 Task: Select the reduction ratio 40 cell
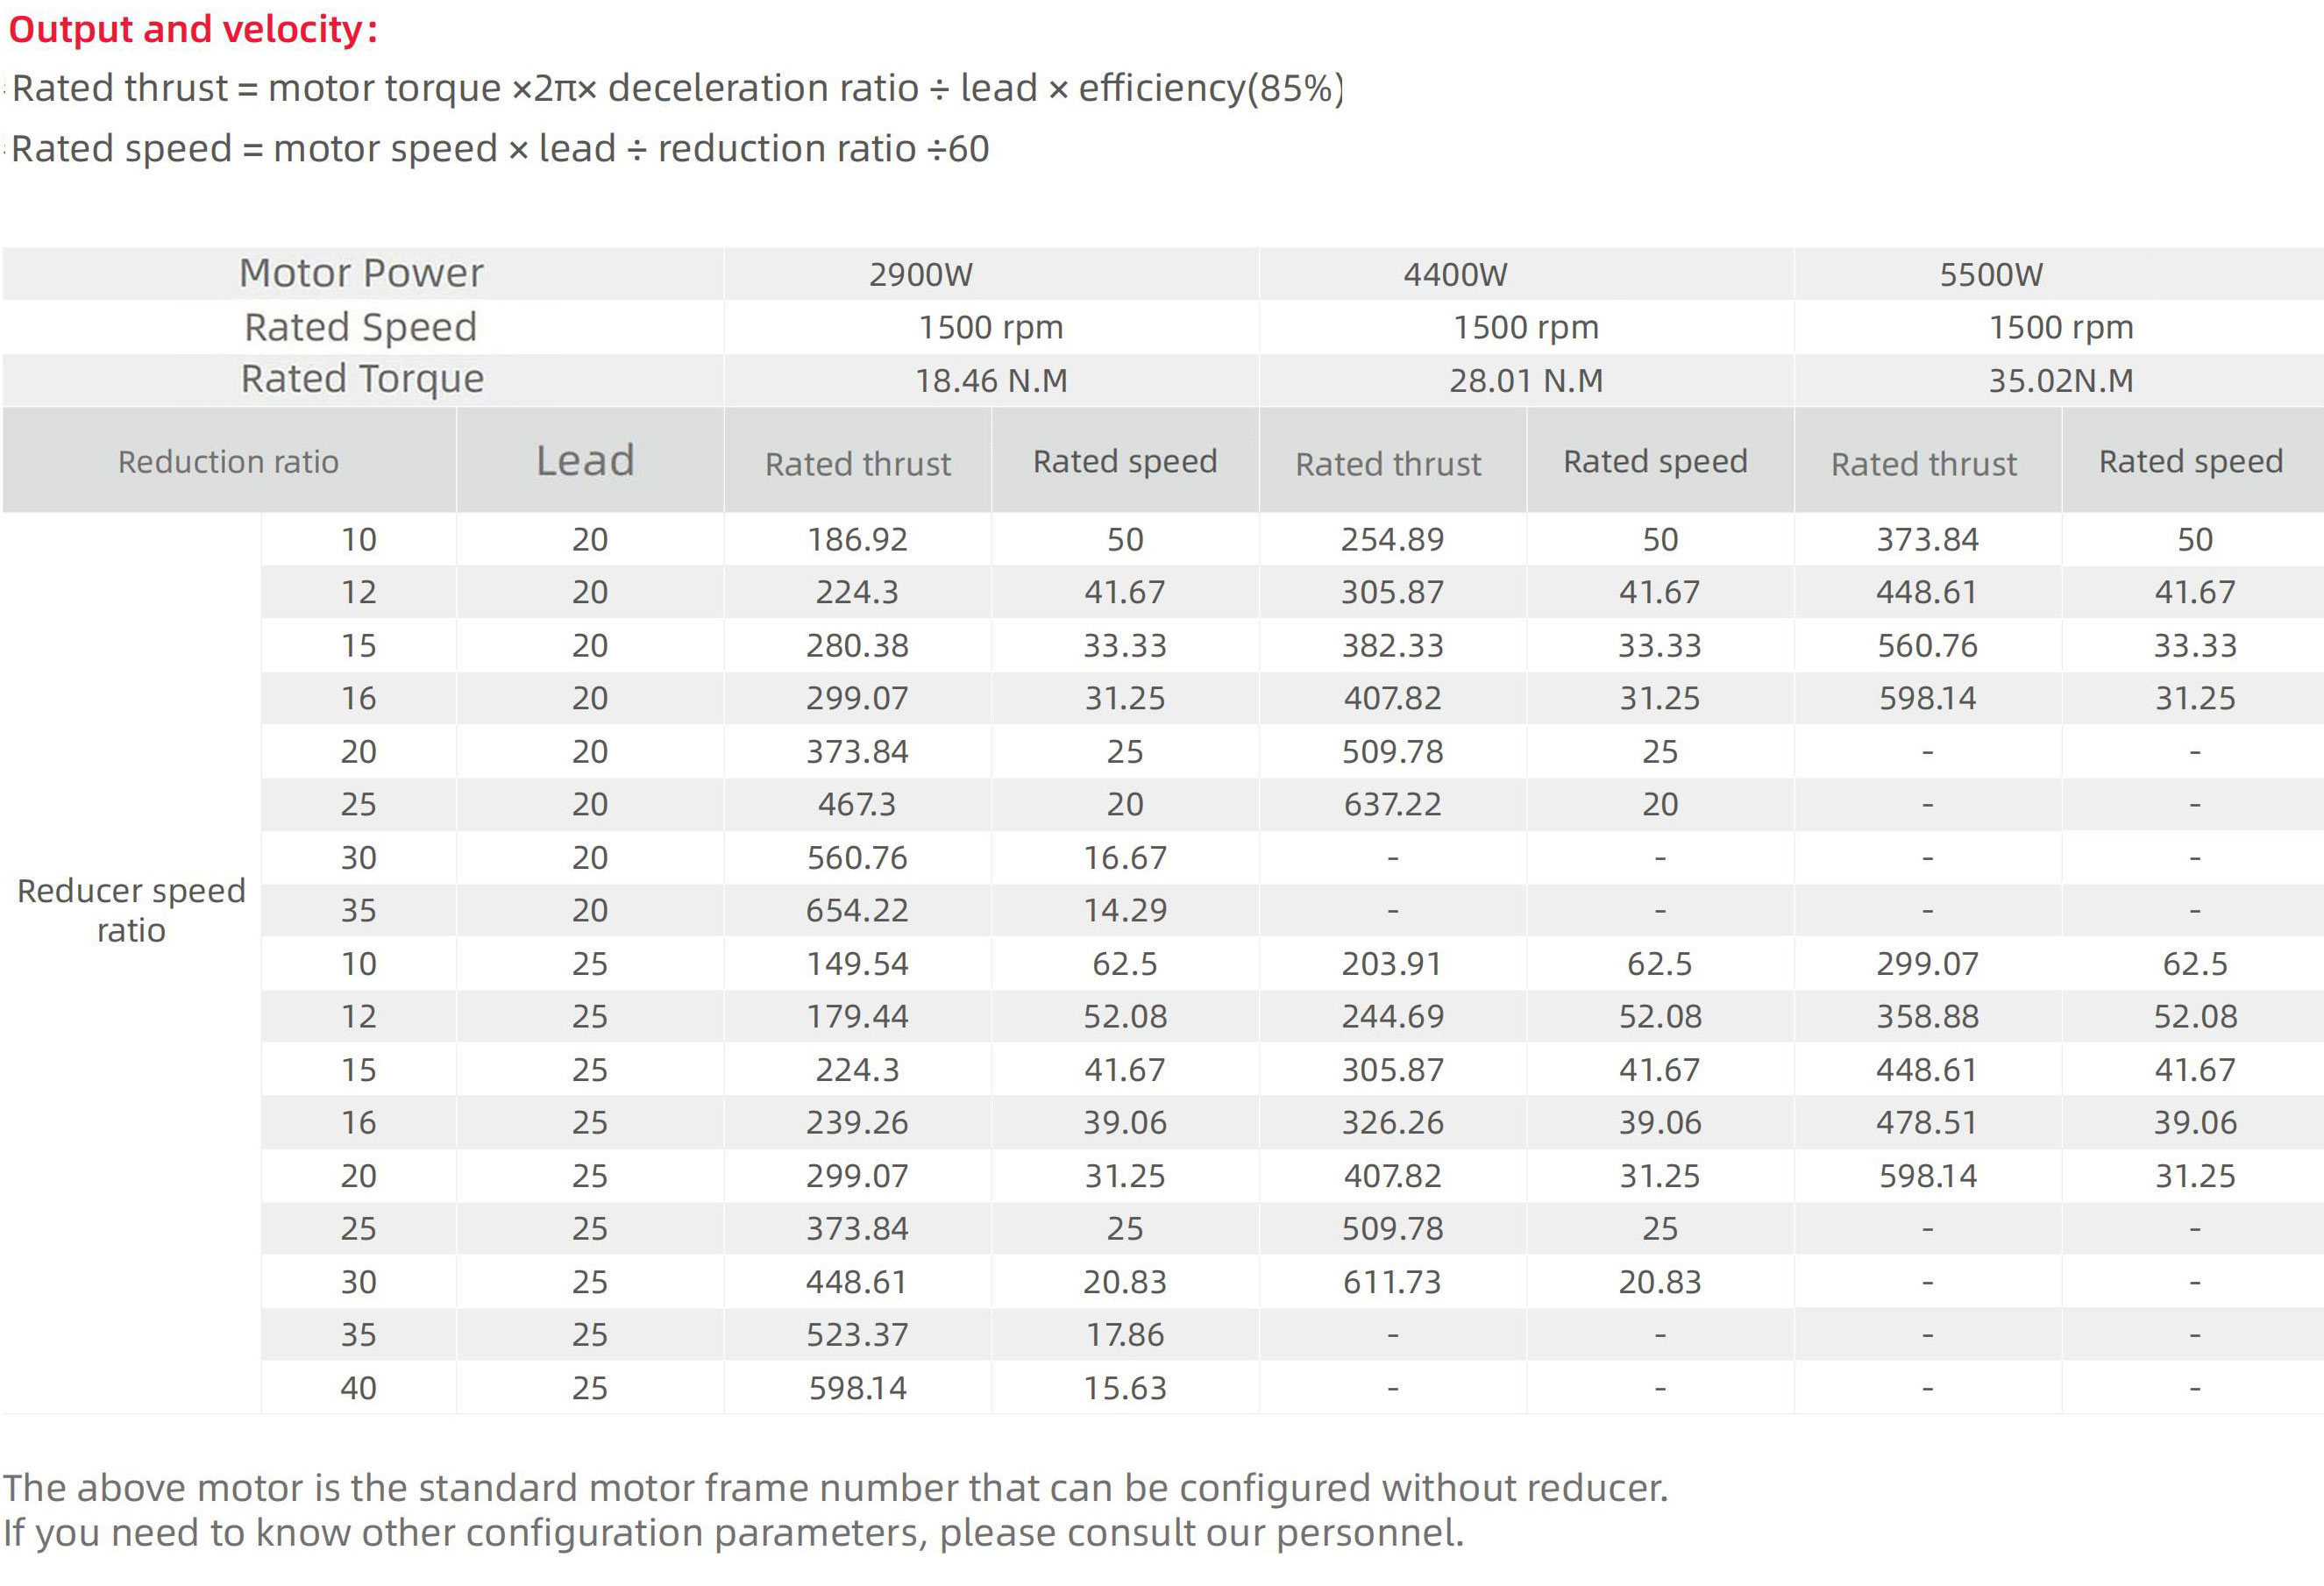358,1388
